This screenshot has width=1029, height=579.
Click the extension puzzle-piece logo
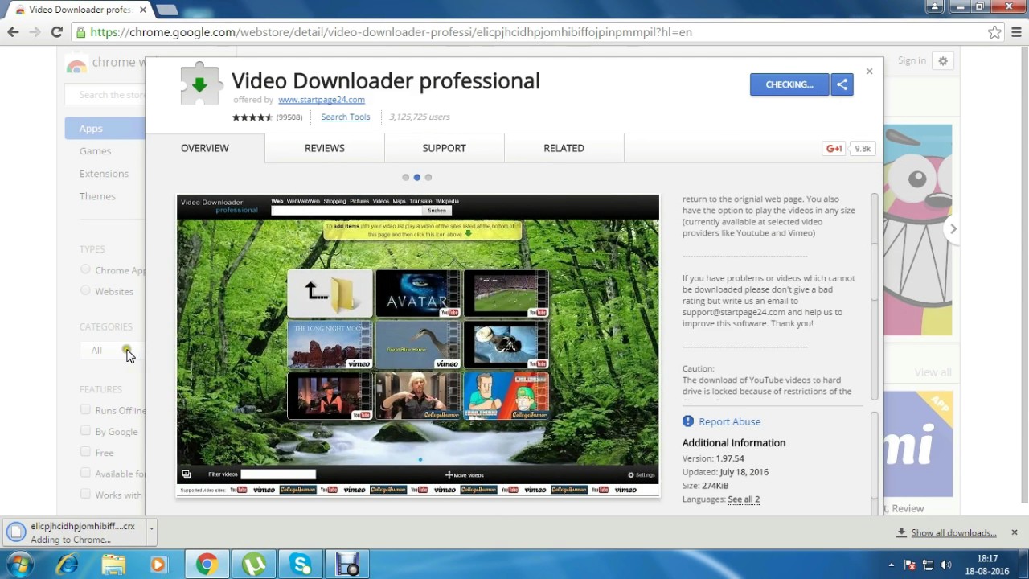[x=200, y=84]
